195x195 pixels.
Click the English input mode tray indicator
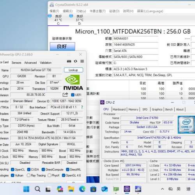[179, 189]
